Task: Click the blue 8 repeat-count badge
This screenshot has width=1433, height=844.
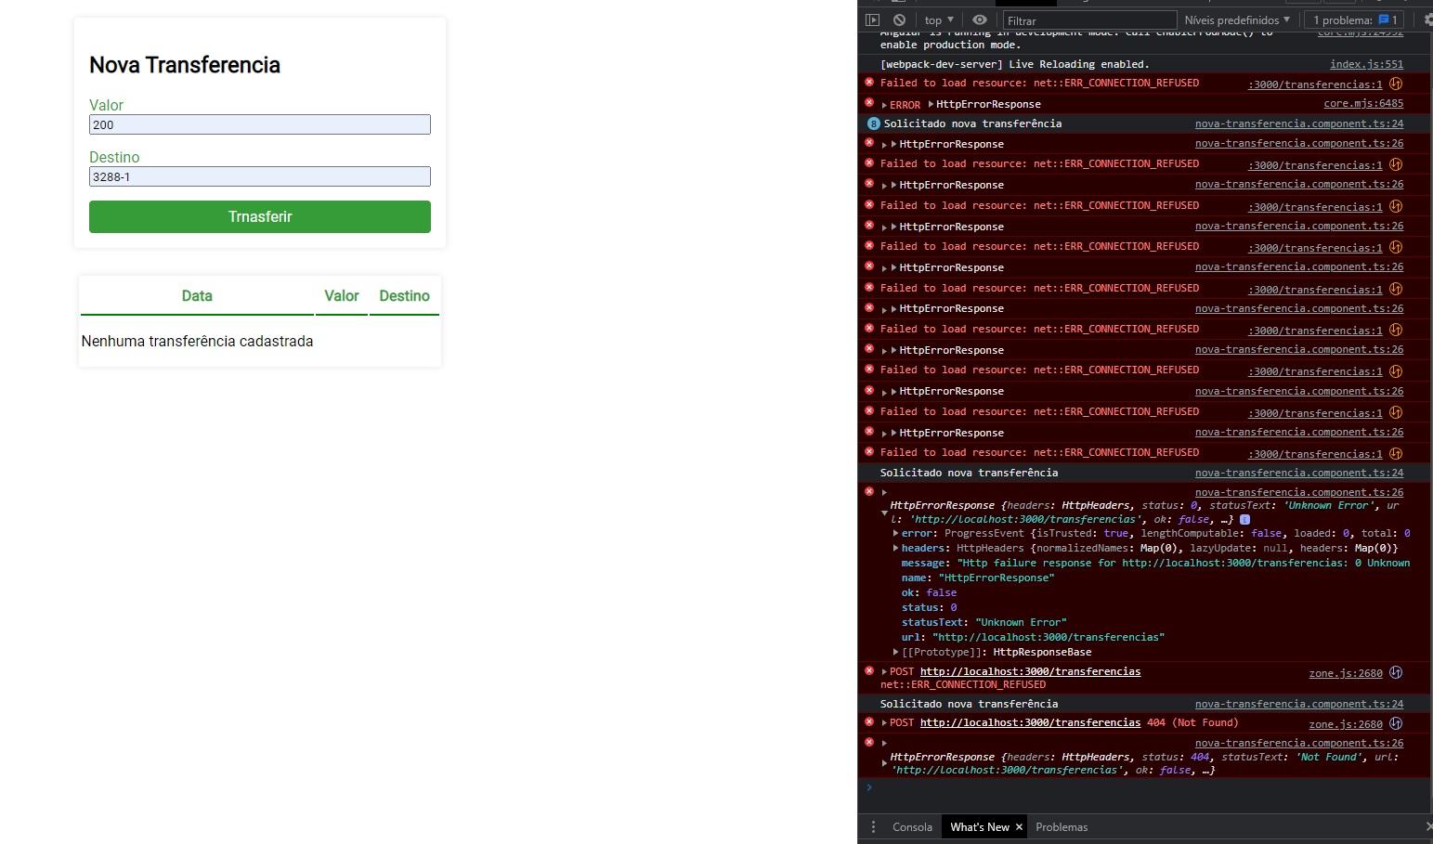Action: point(873,123)
